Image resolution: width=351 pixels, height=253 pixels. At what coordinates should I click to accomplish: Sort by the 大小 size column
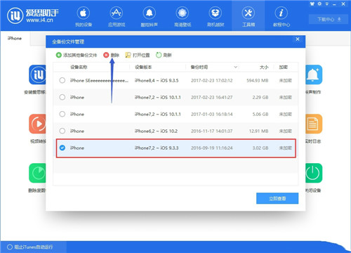click(x=264, y=67)
